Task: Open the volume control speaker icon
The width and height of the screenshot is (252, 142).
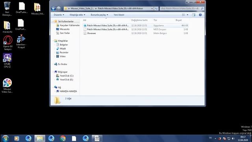Action: click(233, 138)
